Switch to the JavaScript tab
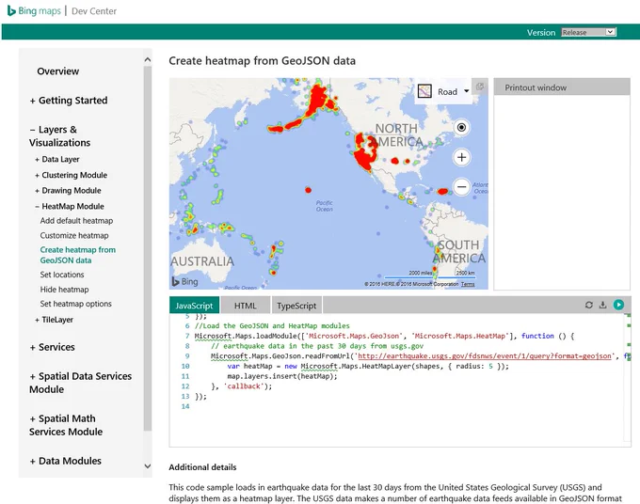The width and height of the screenshot is (640, 504). [194, 306]
